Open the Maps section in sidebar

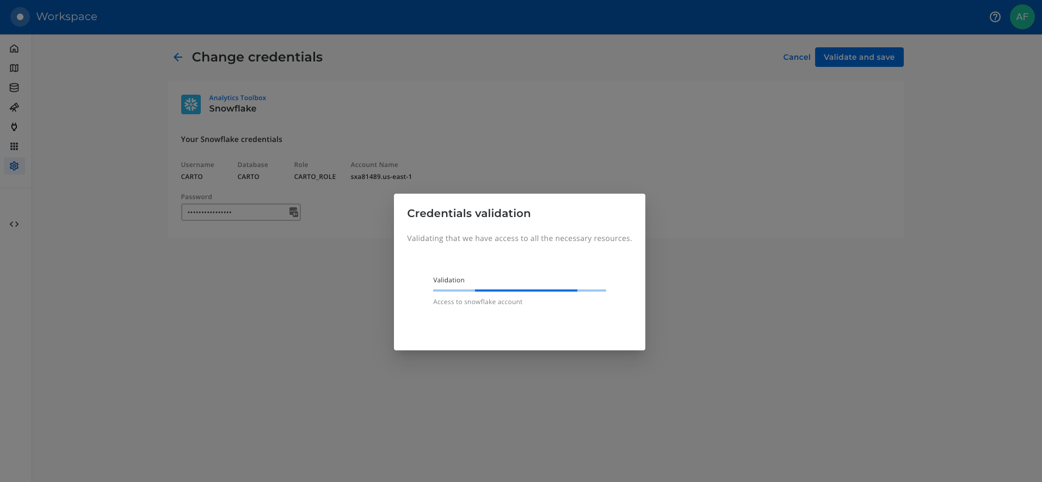(x=14, y=68)
